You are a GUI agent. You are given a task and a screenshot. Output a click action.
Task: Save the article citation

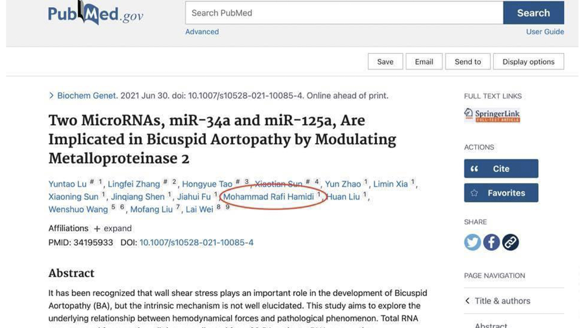coord(385,62)
